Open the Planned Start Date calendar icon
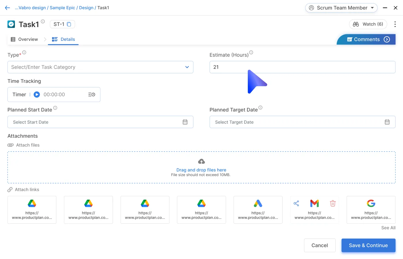The width and height of the screenshot is (403, 259). coord(185,122)
